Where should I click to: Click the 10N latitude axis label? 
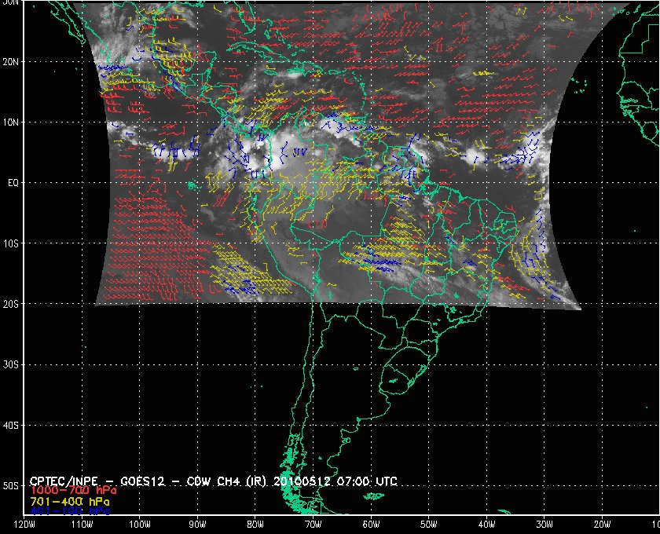12,122
